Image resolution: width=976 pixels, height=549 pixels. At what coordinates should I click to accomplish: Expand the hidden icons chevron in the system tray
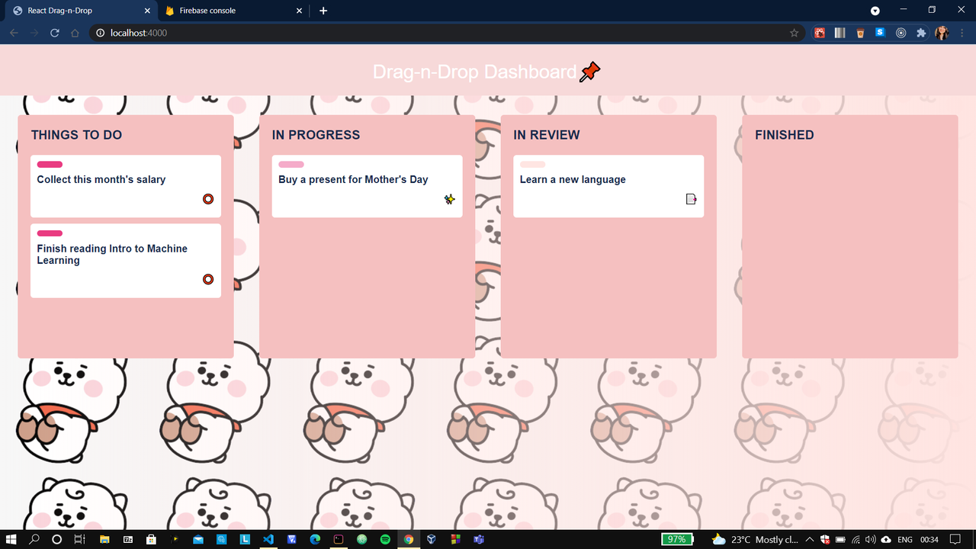pos(809,539)
